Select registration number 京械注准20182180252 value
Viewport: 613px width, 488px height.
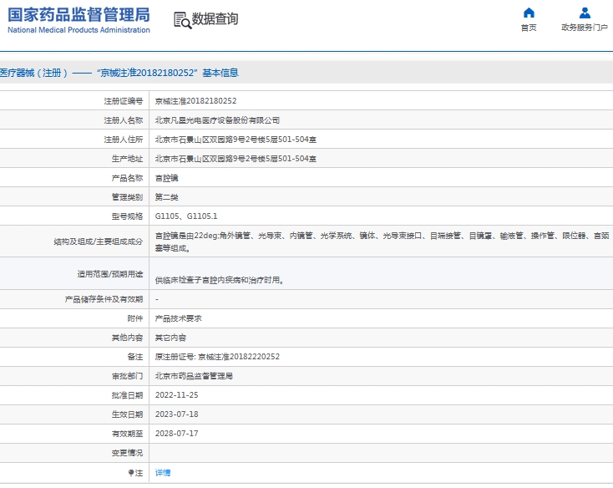[196, 101]
